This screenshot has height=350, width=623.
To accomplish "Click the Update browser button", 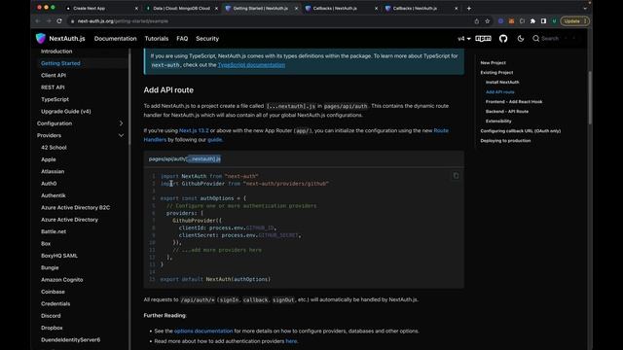I will (x=575, y=21).
